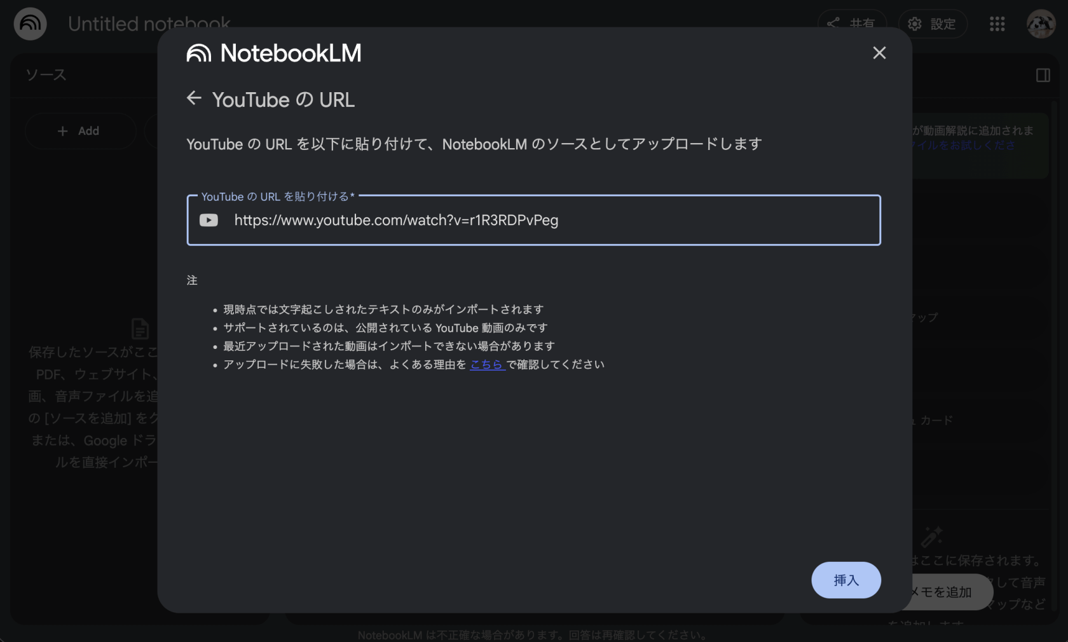Viewport: 1068px width, 642px height.
Task: Click the NotebookLM home logo at top-left
Action: pyautogui.click(x=30, y=24)
